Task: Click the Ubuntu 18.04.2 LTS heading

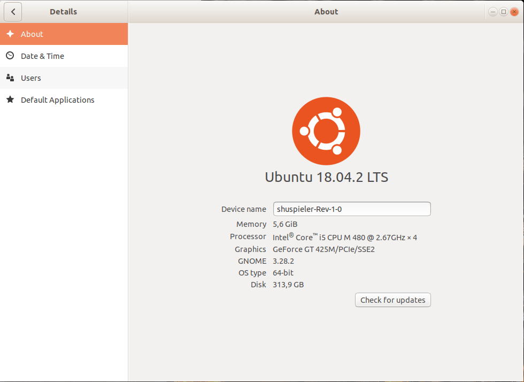Action: pyautogui.click(x=326, y=178)
